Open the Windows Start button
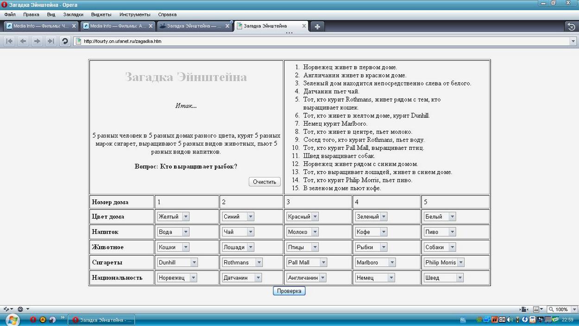 [x=13, y=320]
